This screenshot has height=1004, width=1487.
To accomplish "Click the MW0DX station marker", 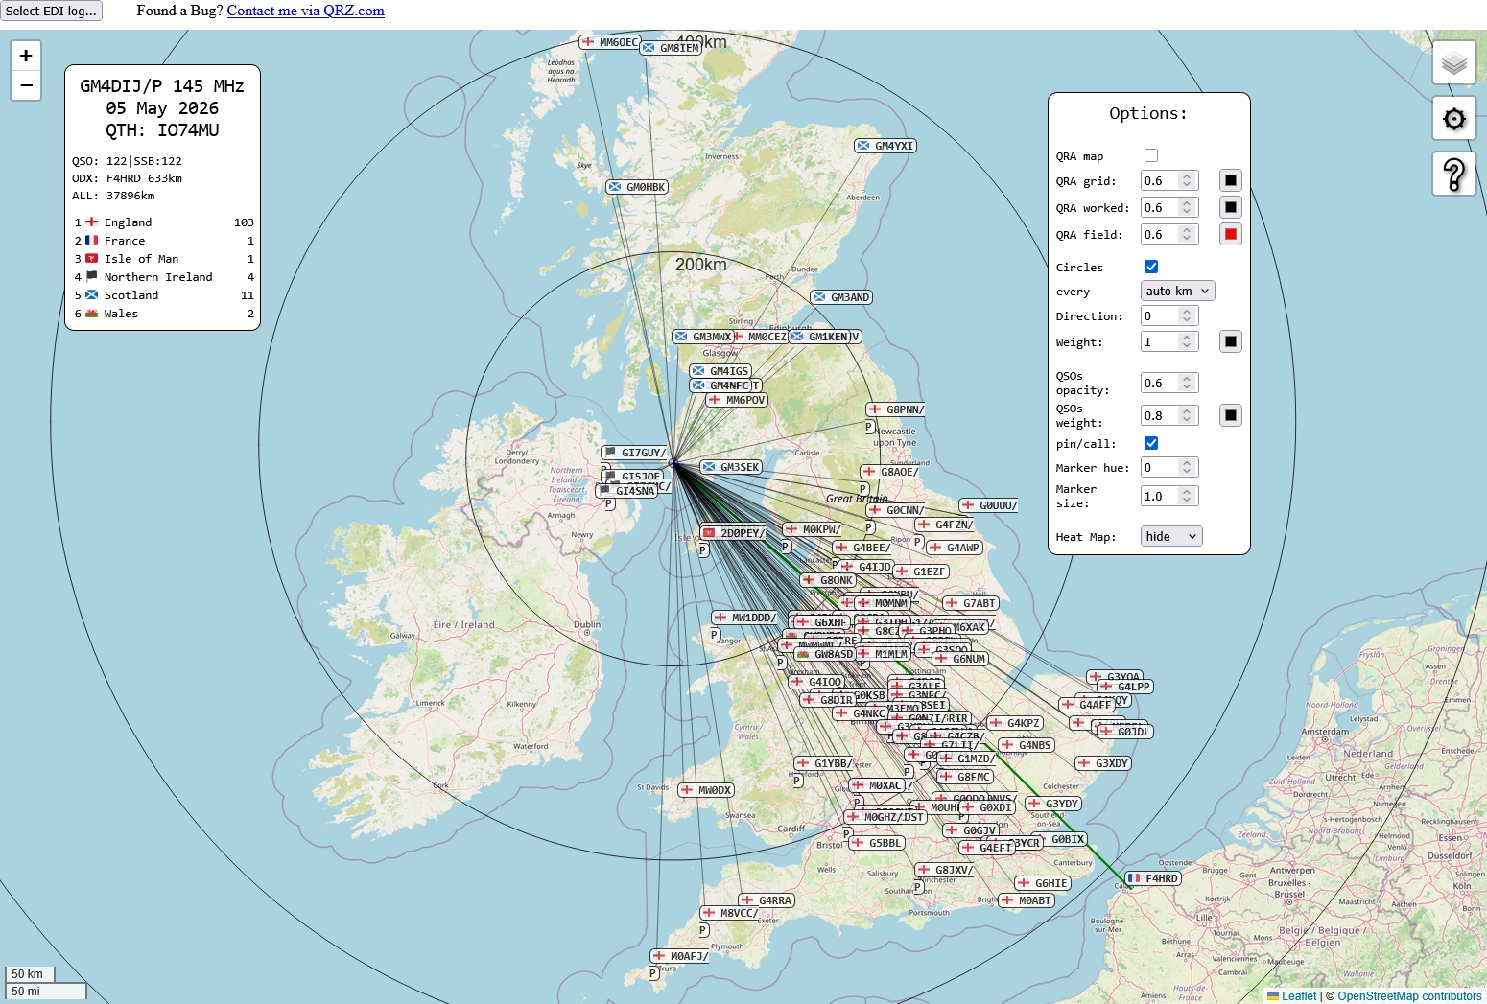I will (x=706, y=790).
